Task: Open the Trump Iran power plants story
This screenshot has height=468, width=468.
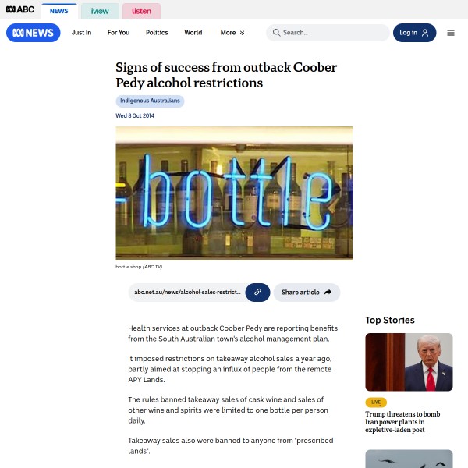Action: pyautogui.click(x=402, y=422)
